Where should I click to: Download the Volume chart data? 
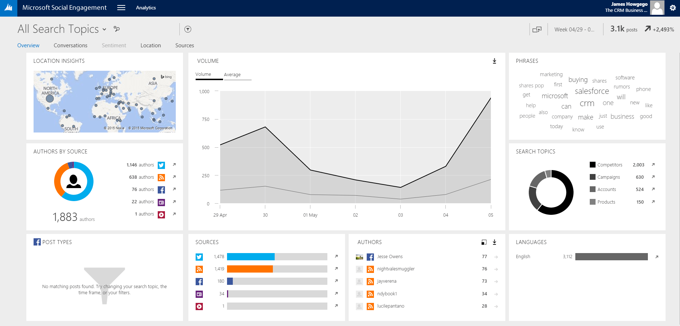tap(494, 61)
